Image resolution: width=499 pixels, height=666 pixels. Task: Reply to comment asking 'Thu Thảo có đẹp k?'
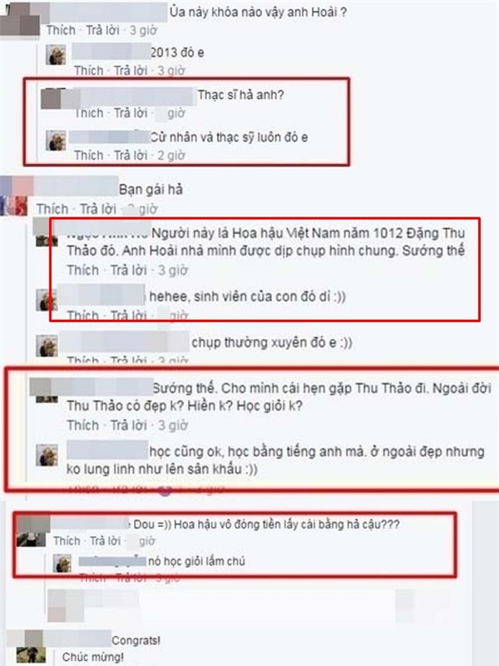click(x=128, y=425)
